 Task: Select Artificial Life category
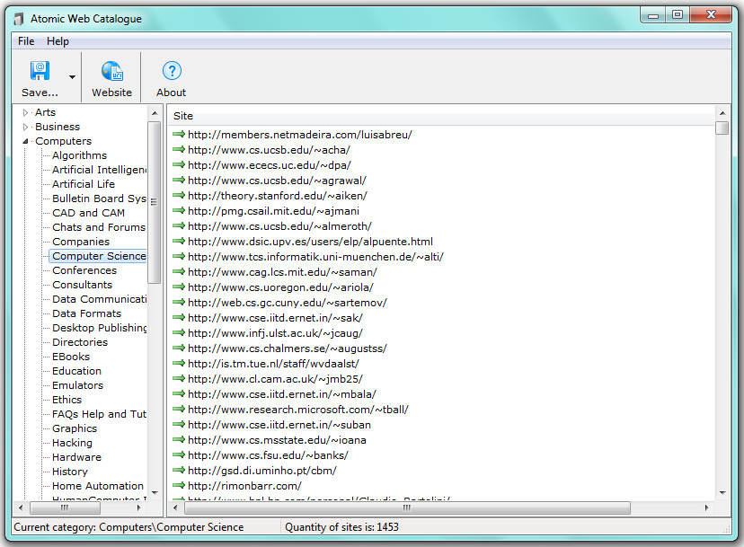pos(84,184)
